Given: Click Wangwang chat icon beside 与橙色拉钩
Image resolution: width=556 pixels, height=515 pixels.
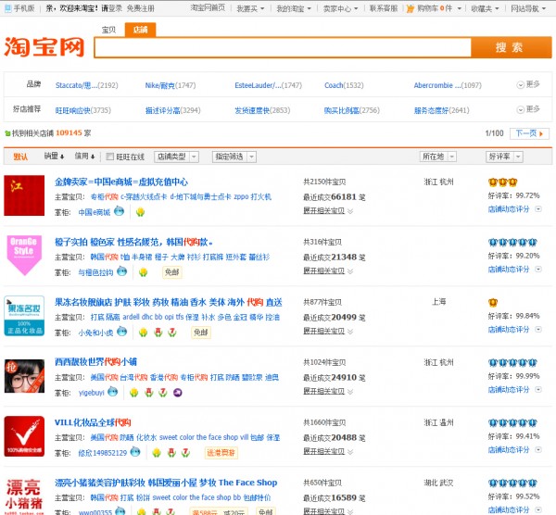Looking at the screenshot, I should click(x=122, y=271).
